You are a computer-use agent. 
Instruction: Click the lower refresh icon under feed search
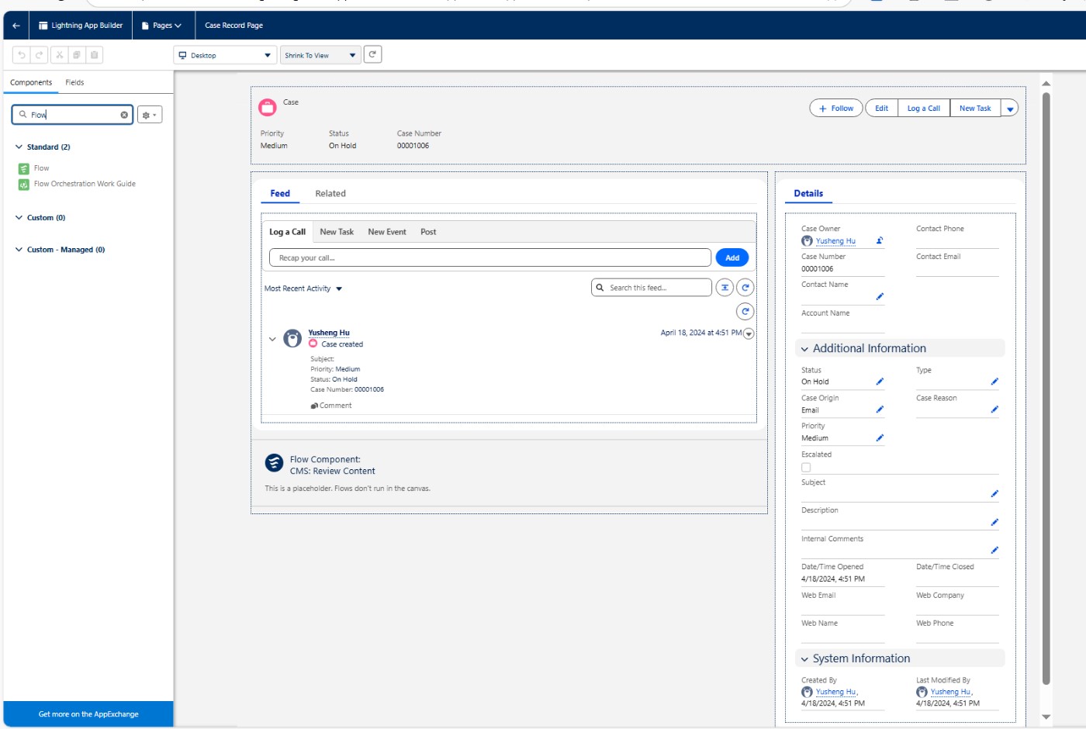[x=745, y=312]
